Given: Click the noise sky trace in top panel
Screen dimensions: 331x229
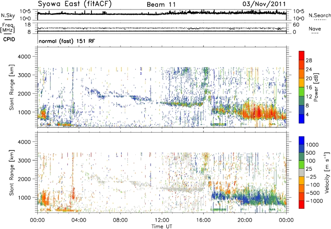Looking at the screenshot, I should (162, 14).
